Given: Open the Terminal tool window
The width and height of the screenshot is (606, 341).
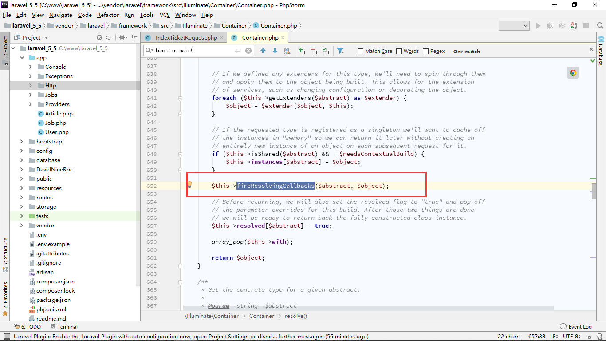Looking at the screenshot, I should click(63, 327).
